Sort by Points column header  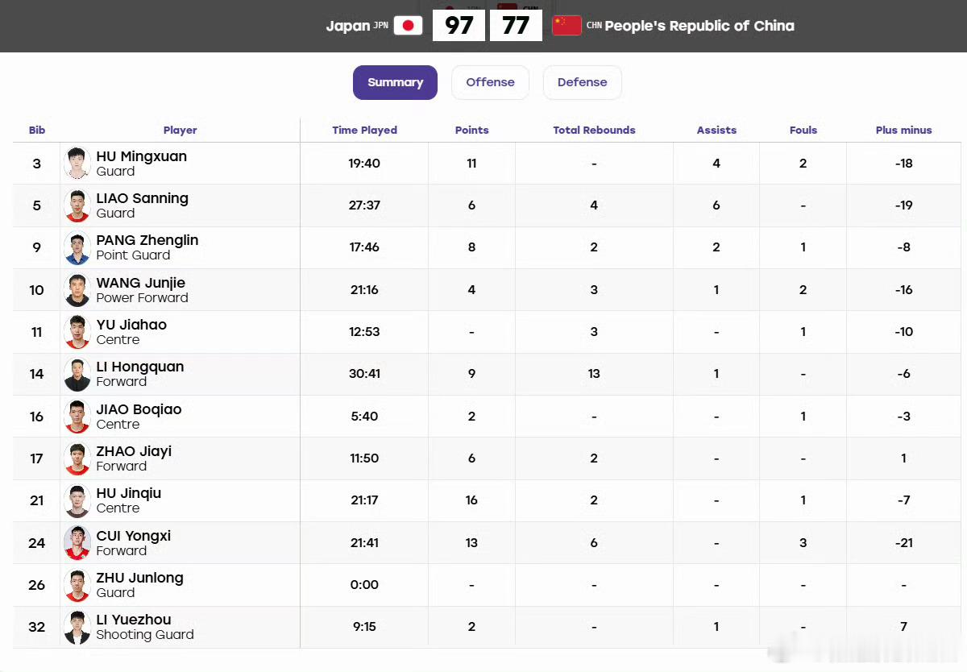[471, 130]
